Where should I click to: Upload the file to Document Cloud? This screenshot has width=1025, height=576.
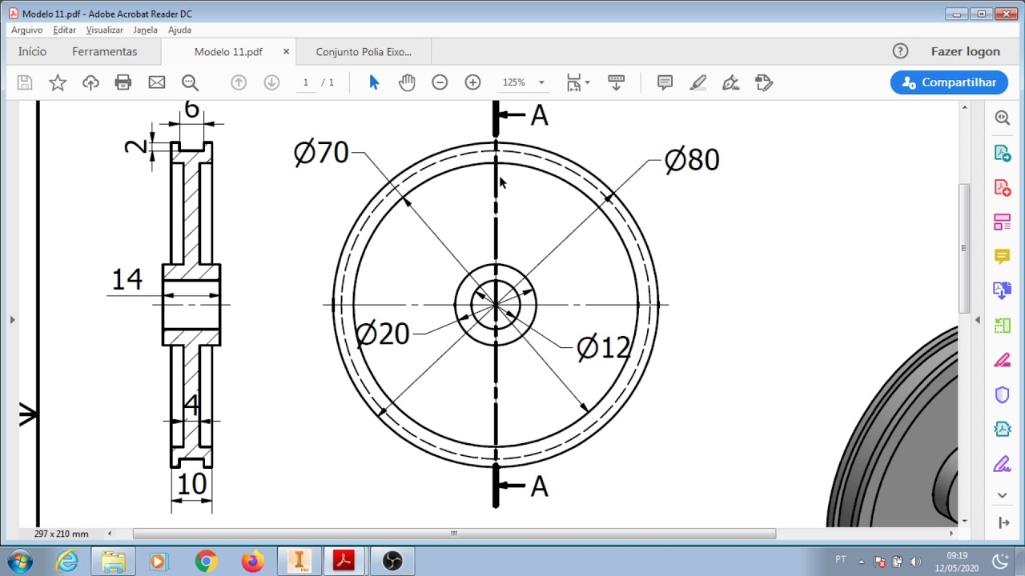click(90, 82)
